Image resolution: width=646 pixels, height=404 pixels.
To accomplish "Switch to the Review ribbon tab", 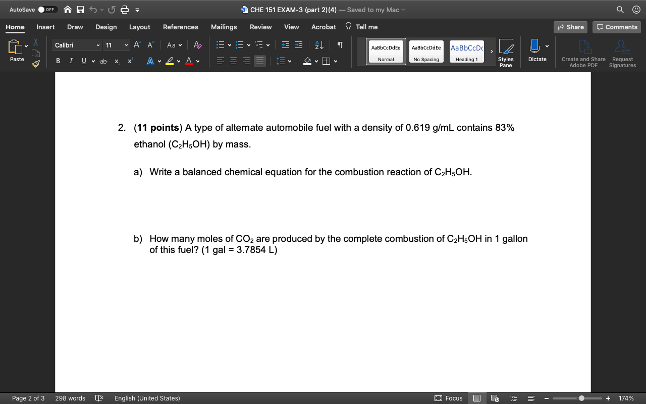I will (x=260, y=27).
